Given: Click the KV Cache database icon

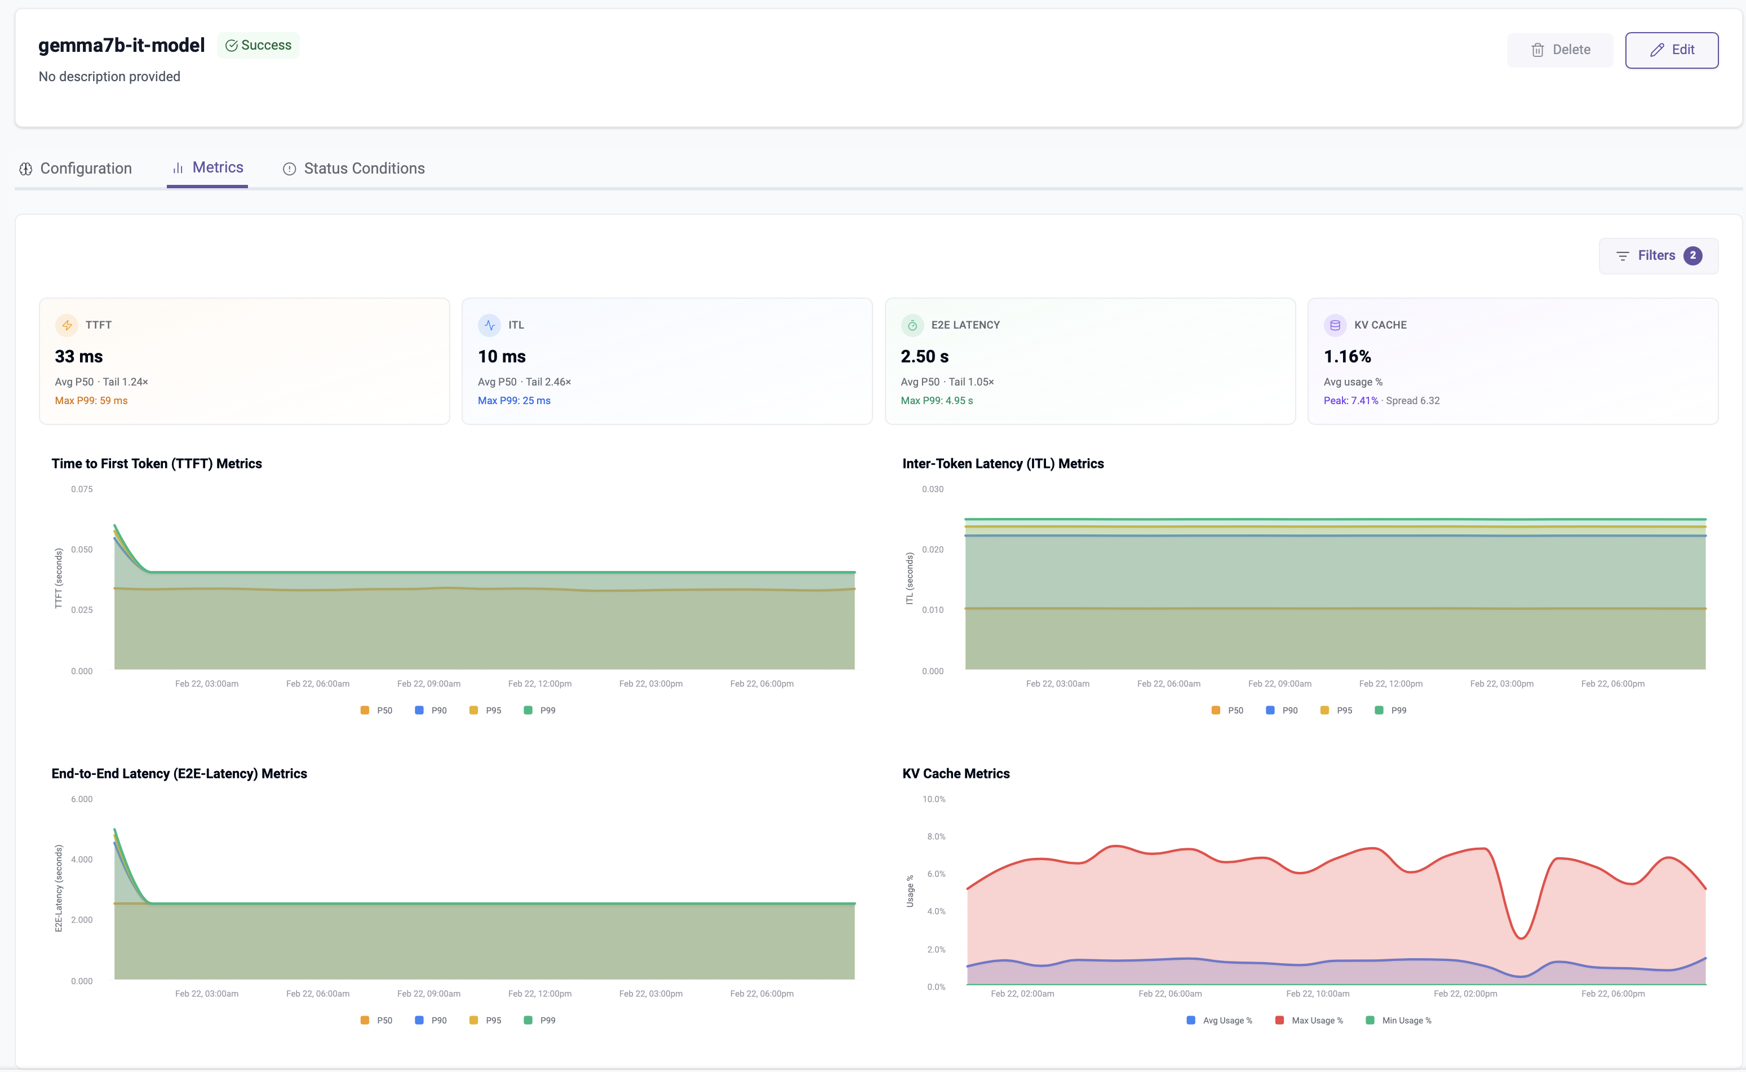Looking at the screenshot, I should pos(1335,325).
